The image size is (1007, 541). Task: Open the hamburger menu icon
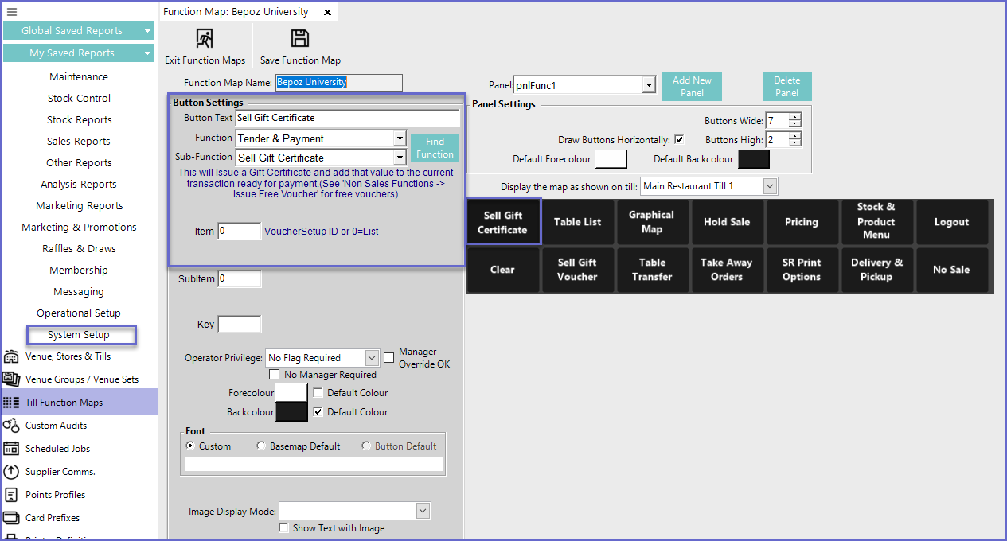click(x=11, y=12)
